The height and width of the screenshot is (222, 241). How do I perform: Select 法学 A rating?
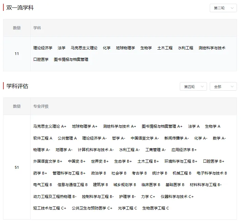pyautogui.click(x=194, y=126)
